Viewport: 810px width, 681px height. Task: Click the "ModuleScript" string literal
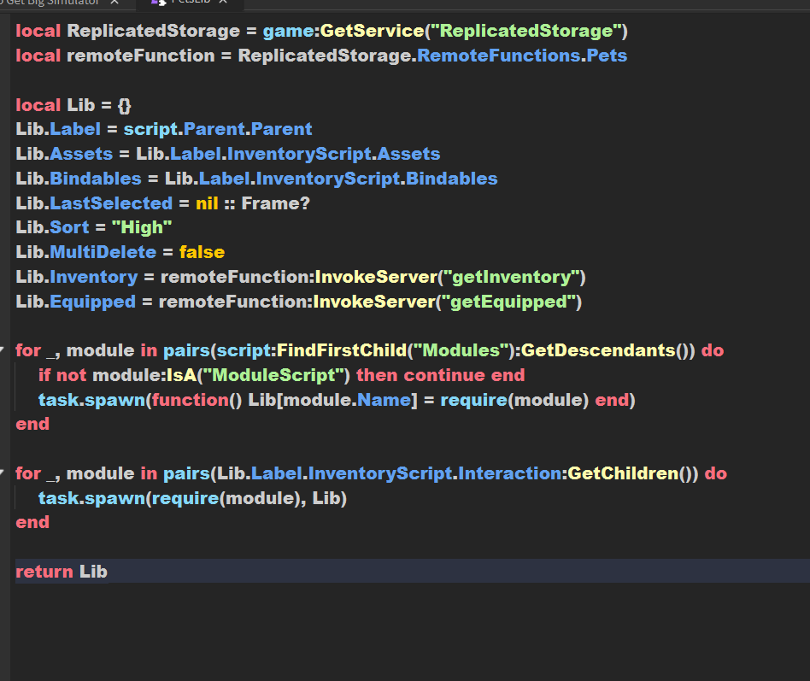coord(273,375)
